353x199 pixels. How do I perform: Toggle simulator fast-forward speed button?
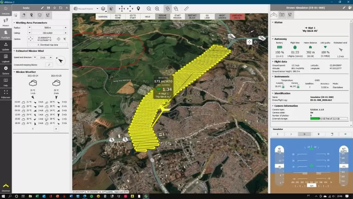[x=304, y=134]
